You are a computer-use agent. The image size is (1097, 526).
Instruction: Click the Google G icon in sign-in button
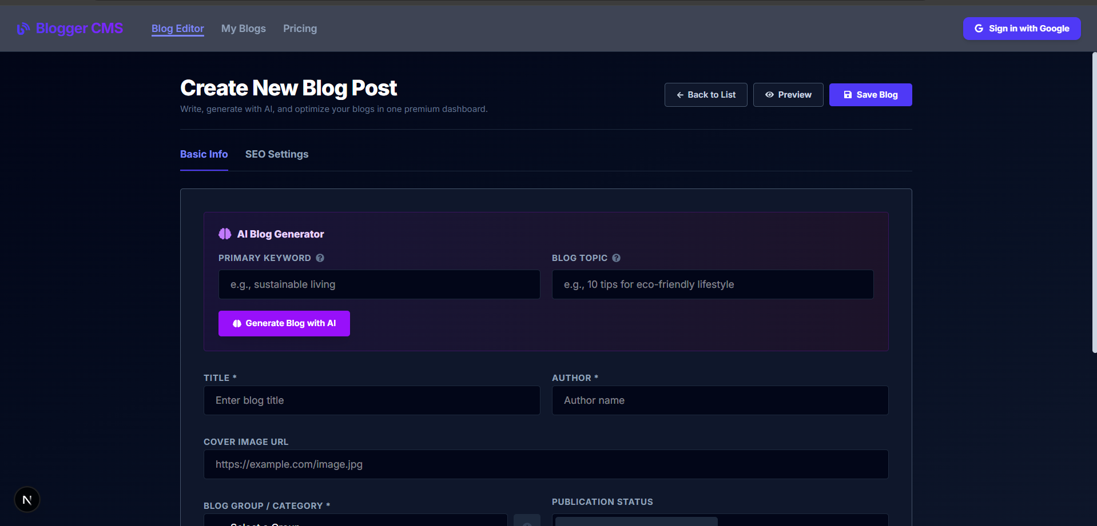pos(979,29)
